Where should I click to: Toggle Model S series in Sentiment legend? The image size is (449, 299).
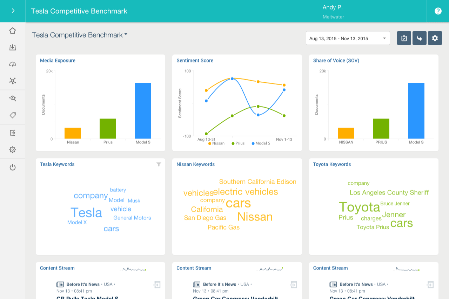point(261,143)
